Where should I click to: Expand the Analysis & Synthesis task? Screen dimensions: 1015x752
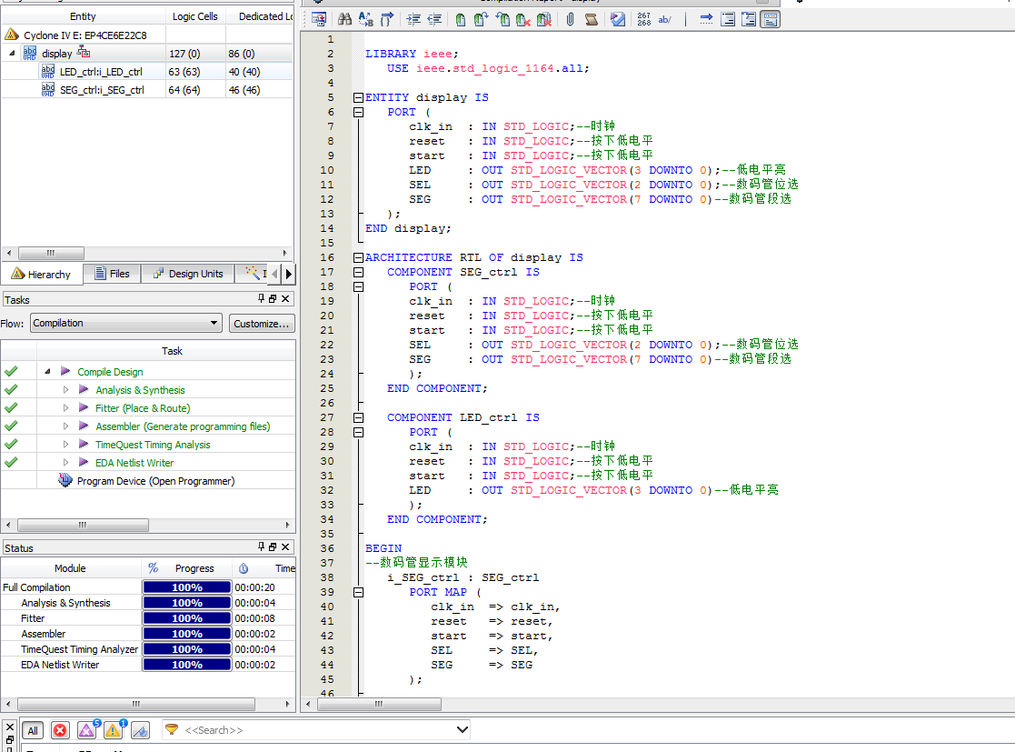click(65, 389)
